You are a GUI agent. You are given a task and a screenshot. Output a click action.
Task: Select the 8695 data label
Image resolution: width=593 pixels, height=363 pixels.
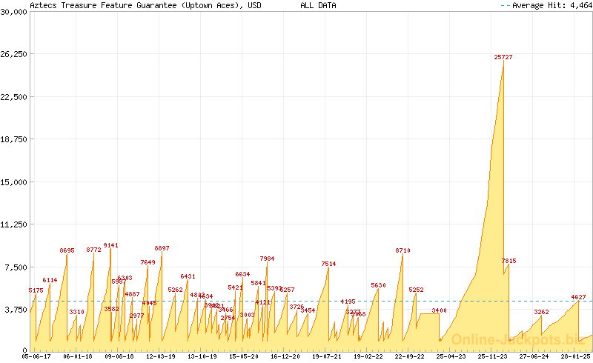67,250
